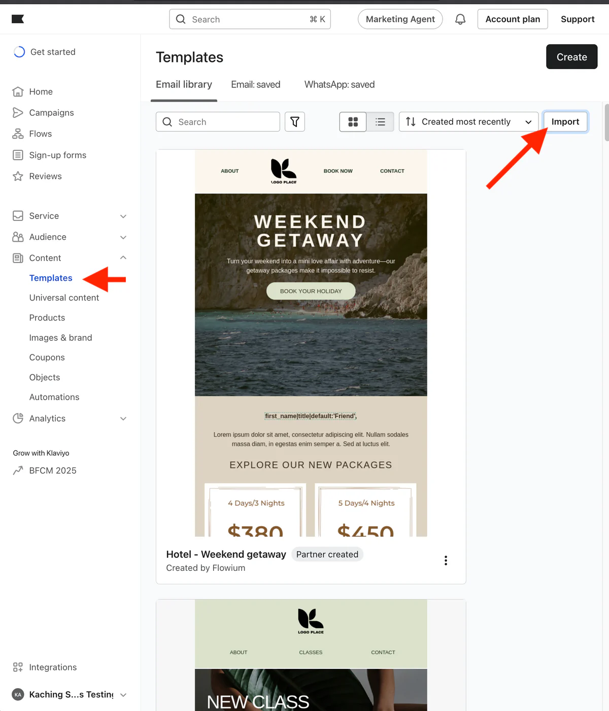Open Universal content in the sidebar
This screenshot has width=609, height=711.
pos(64,298)
